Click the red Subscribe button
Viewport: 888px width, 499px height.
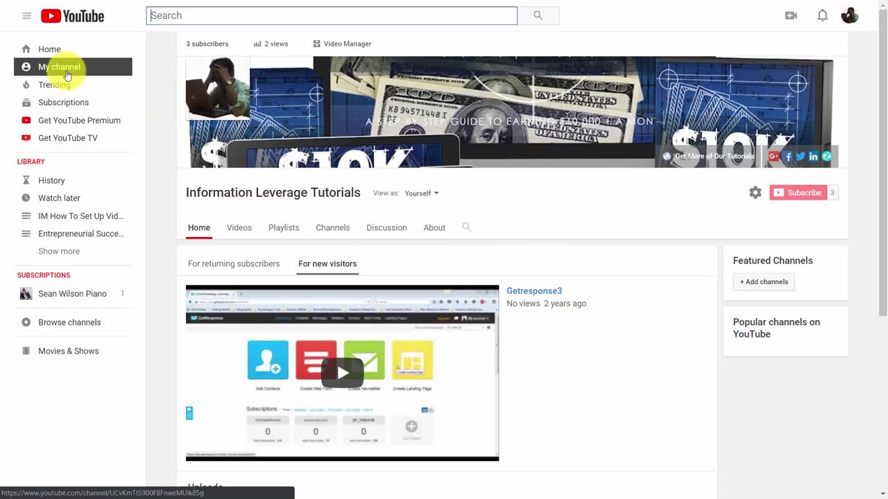point(798,193)
